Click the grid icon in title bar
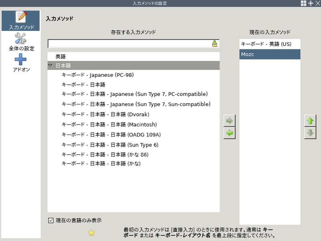The height and width of the screenshot is (241, 321). 304,3
